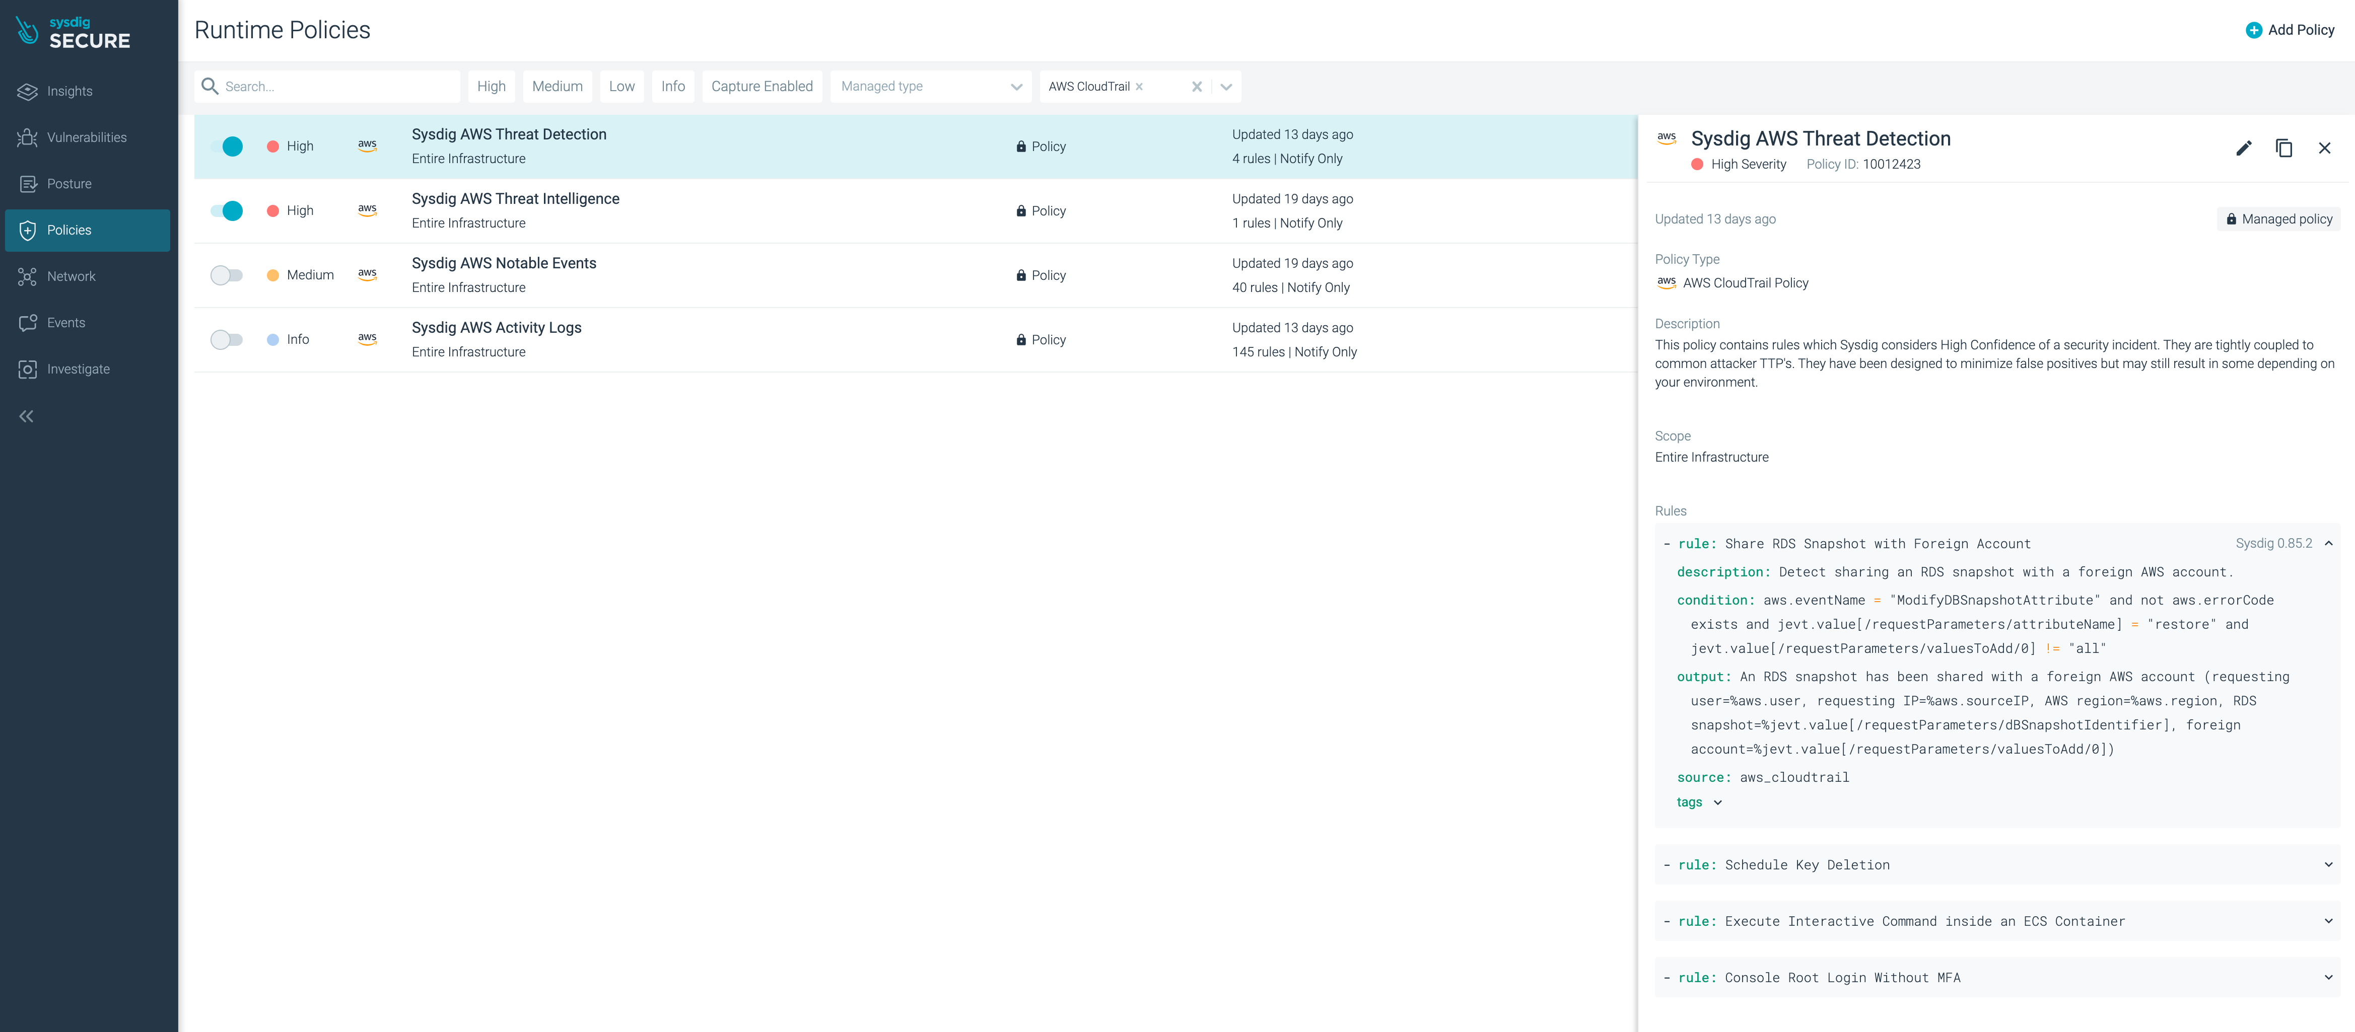This screenshot has height=1032, width=2355.
Task: Filter policies by Info severity
Action: point(673,86)
